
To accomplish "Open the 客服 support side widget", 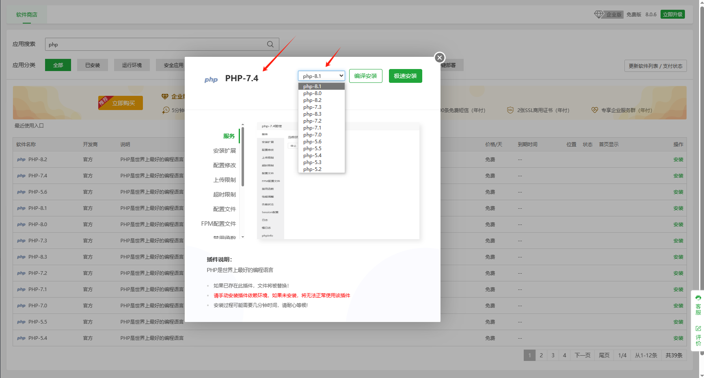I will point(698,305).
